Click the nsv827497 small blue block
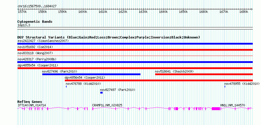 pyautogui.click(x=101, y=93)
